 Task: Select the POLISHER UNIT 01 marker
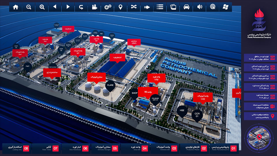[155, 99]
